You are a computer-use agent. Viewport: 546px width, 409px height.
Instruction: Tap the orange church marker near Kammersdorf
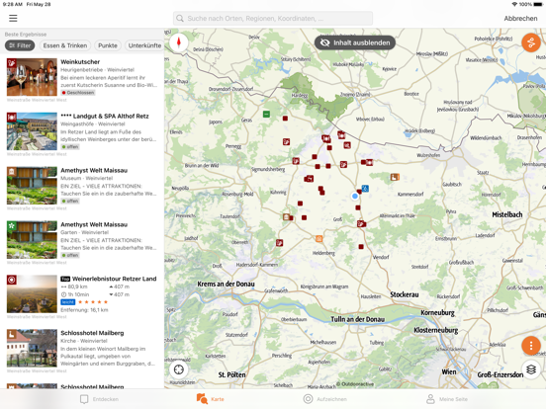[395, 177]
